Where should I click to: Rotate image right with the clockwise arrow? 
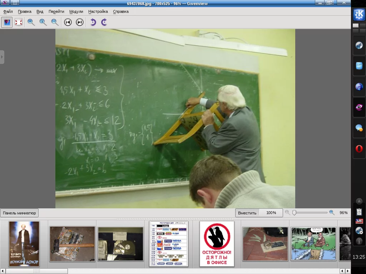(104, 22)
